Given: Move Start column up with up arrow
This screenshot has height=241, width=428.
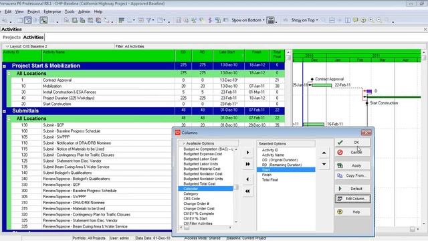Looking at the screenshot, I should tap(324, 153).
